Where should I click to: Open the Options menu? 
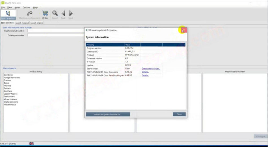26,8
